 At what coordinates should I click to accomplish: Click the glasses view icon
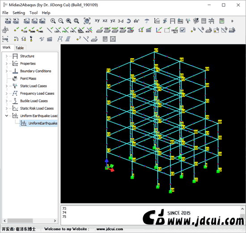tap(136, 21)
